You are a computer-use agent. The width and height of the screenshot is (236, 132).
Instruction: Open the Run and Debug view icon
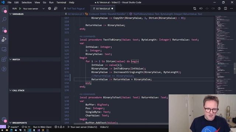(4, 39)
